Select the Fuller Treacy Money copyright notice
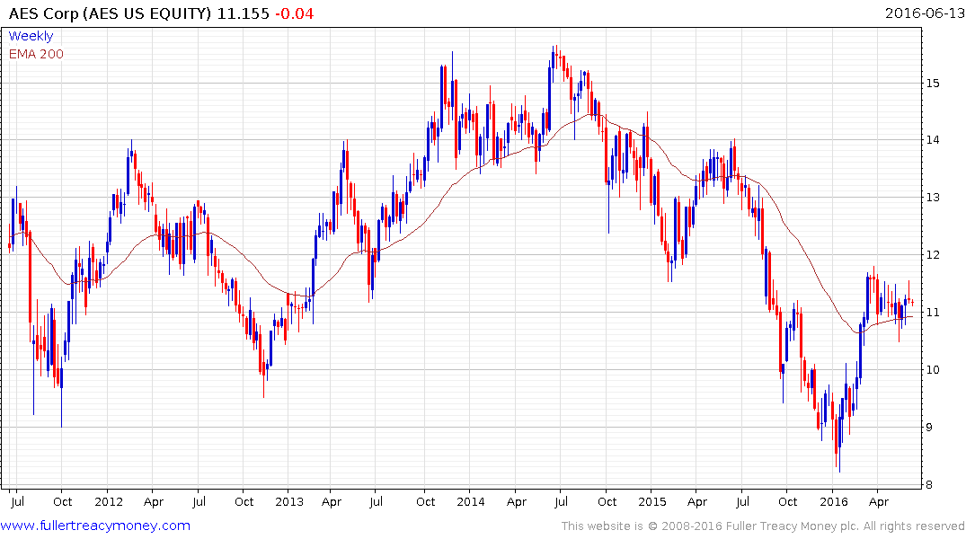The width and height of the screenshot is (966, 539). (x=763, y=526)
